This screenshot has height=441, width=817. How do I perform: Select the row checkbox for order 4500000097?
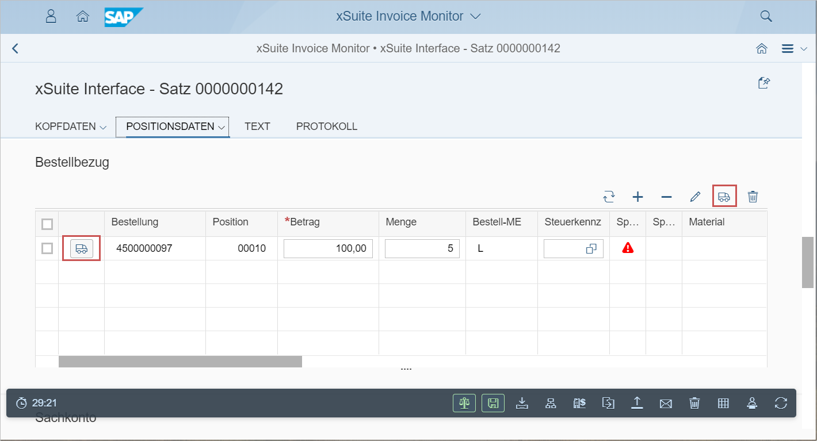coord(47,248)
